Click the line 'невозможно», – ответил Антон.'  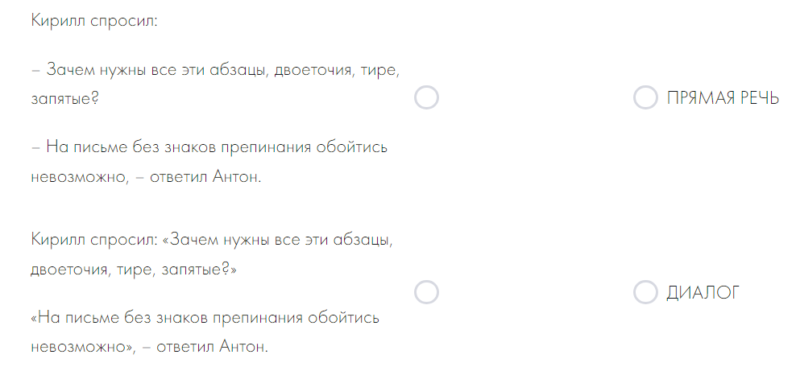click(149, 347)
